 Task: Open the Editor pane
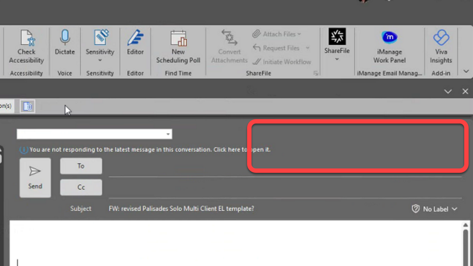(135, 44)
